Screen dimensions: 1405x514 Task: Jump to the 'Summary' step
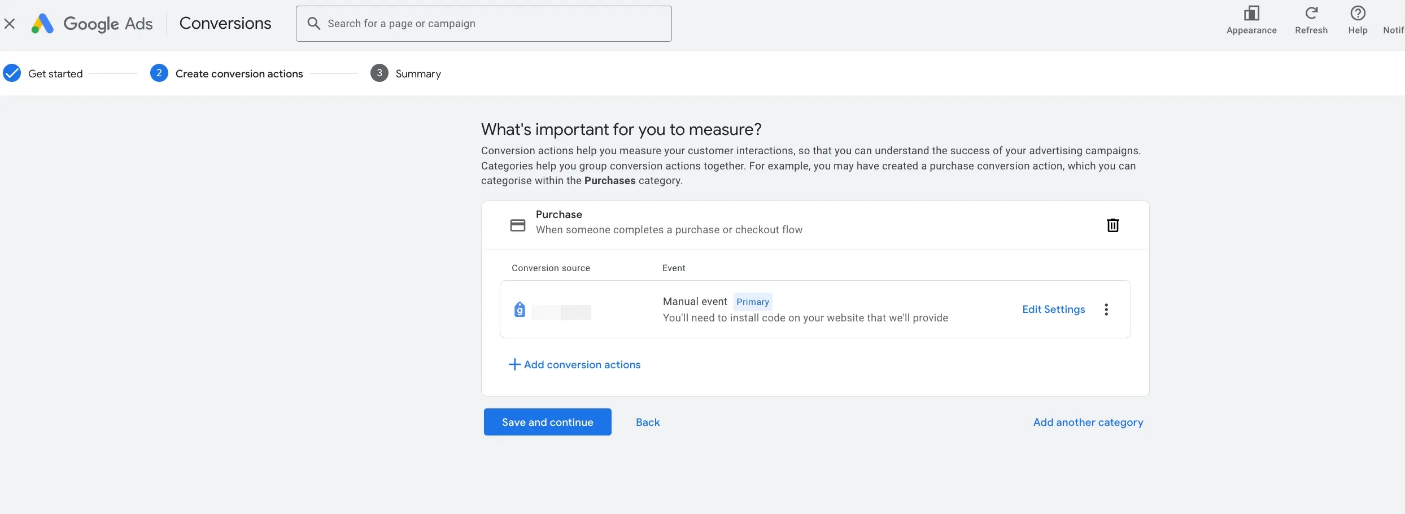point(405,73)
